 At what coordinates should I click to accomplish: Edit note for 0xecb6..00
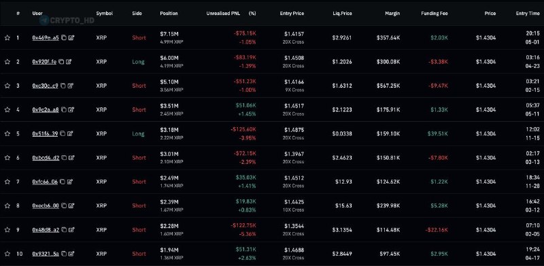71,205
